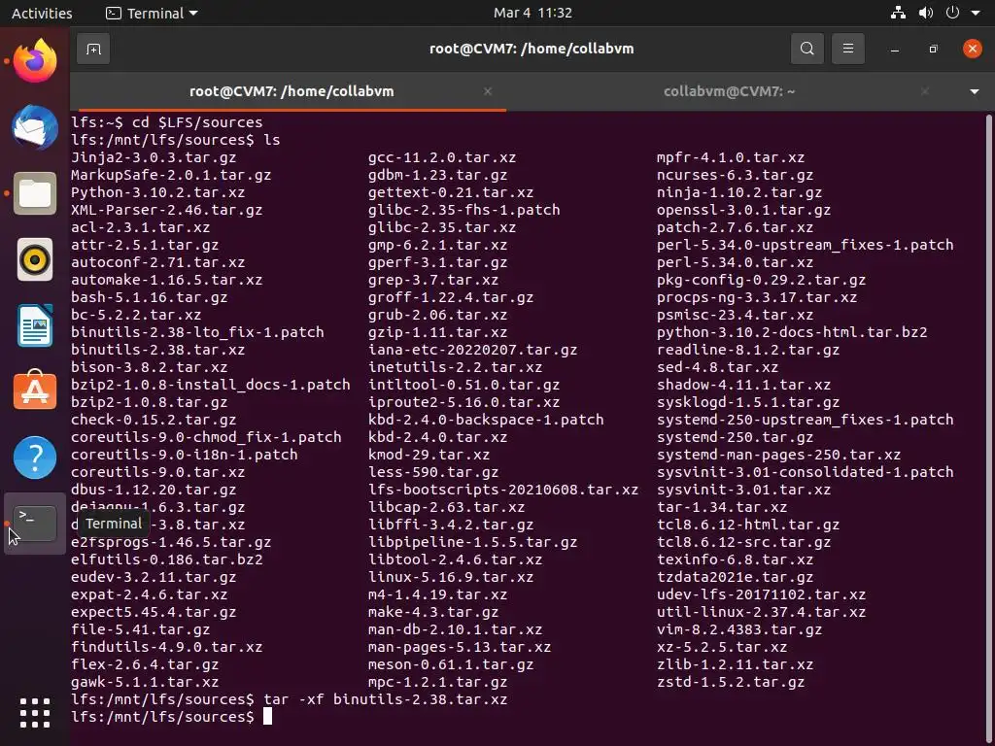
Task: Open the clock and calendar panel
Action: (533, 13)
